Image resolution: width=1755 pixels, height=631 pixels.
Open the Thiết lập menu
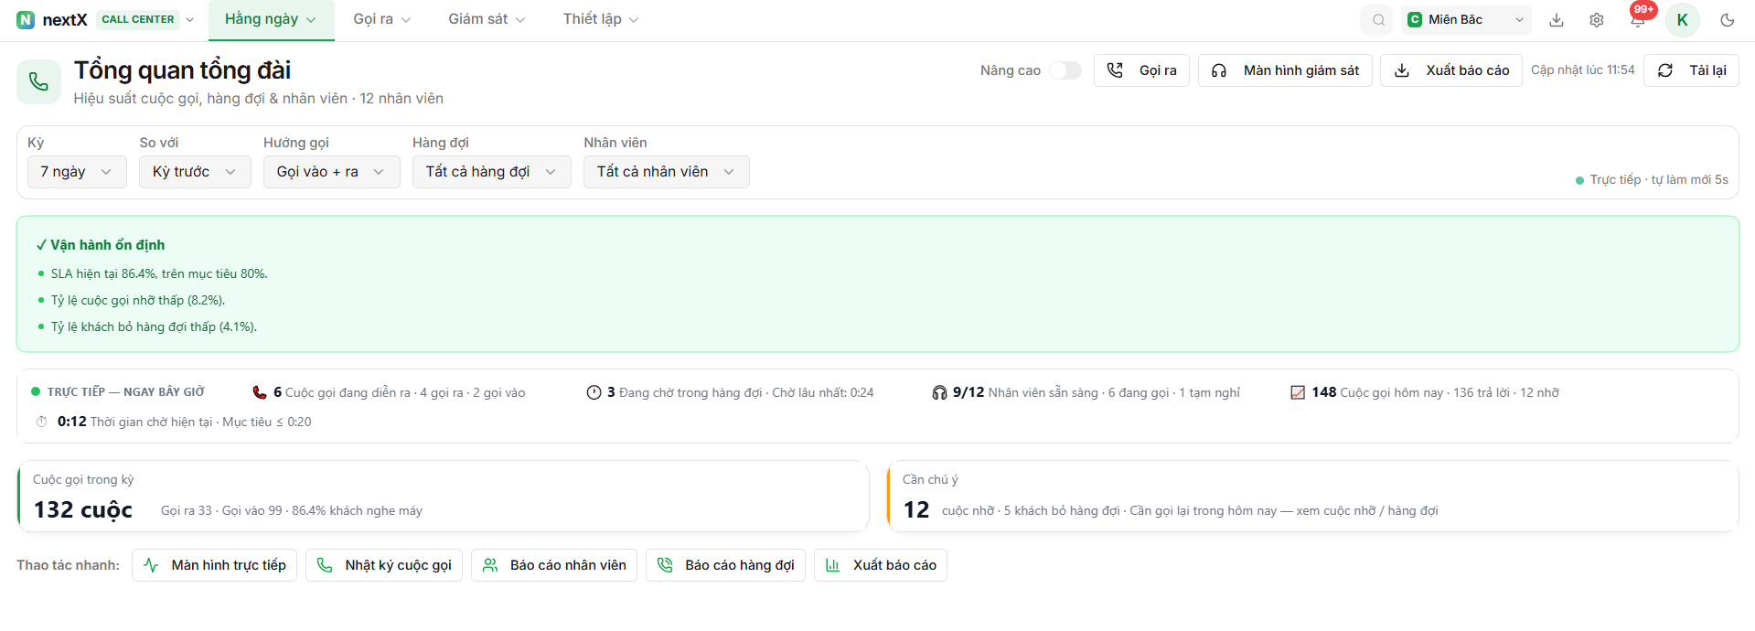(x=601, y=19)
